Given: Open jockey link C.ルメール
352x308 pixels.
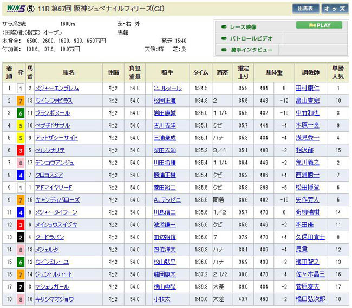Looking at the screenshot, I should tap(167, 89).
